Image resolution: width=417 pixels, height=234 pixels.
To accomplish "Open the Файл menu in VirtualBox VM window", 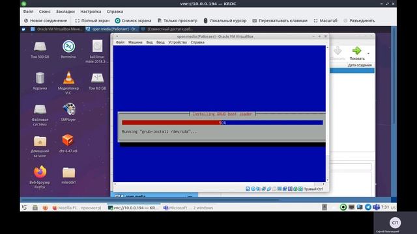I will tap(120, 42).
